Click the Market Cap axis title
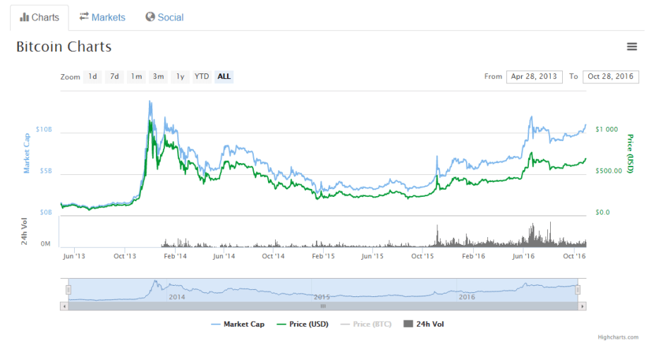 pyautogui.click(x=27, y=153)
